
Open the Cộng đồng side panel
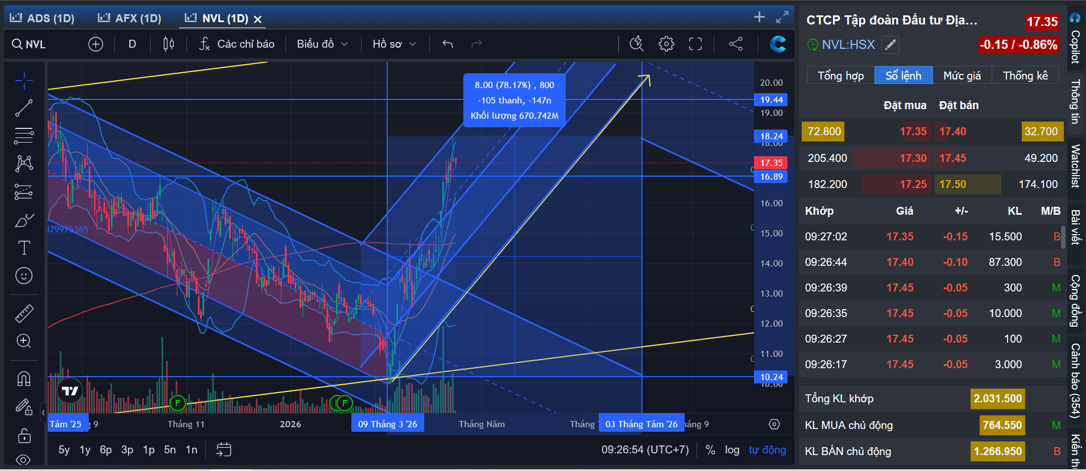[1075, 301]
